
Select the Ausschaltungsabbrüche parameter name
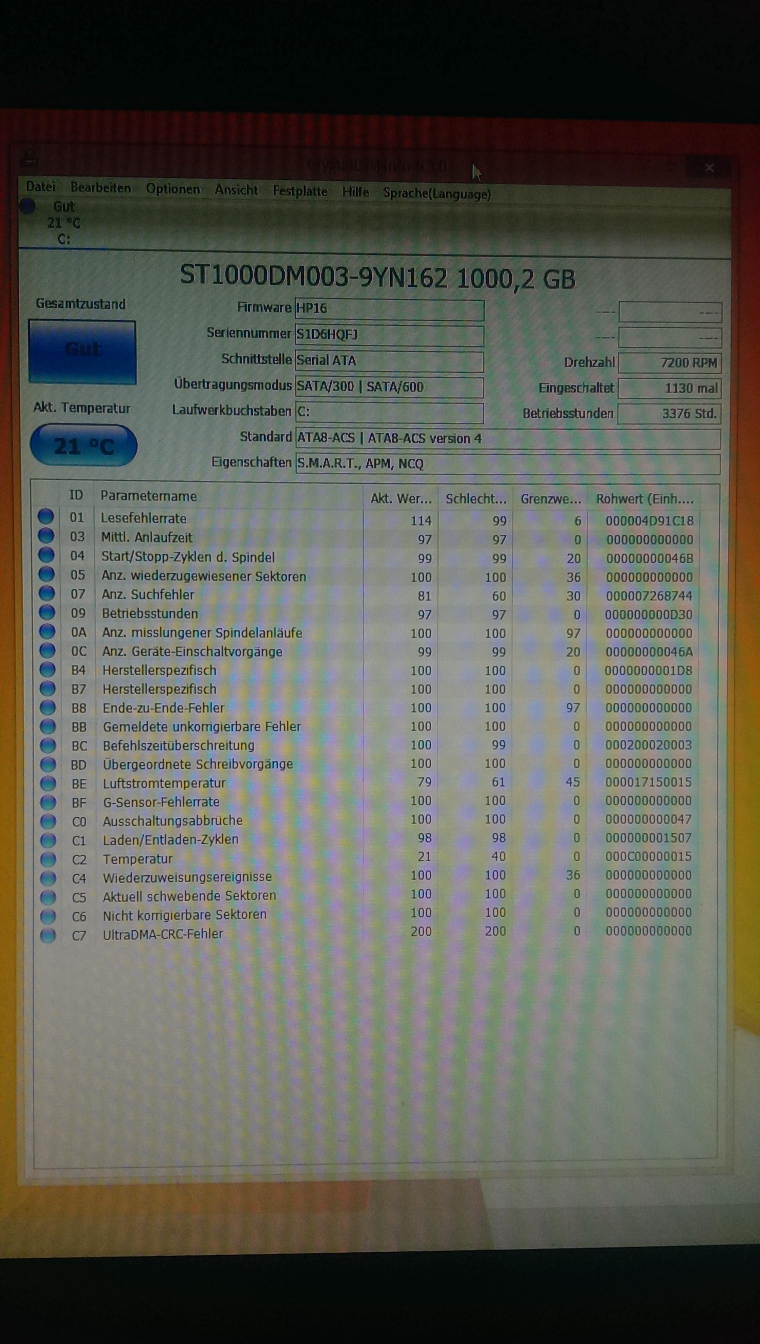173,821
